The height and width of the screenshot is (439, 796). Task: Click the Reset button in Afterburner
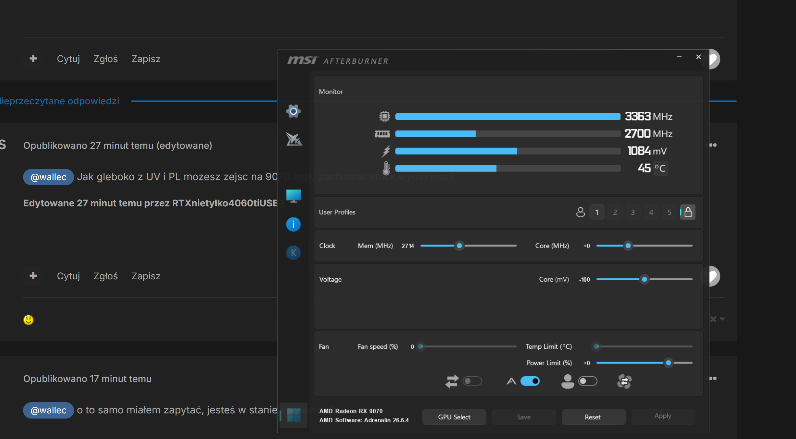click(593, 417)
